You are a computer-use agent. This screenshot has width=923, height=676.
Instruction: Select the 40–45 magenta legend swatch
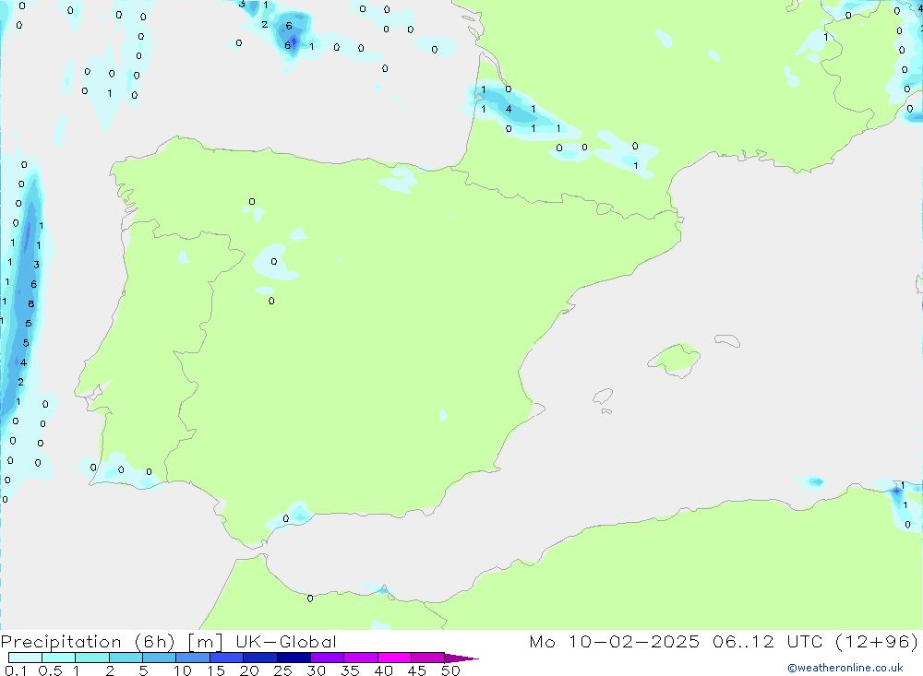tap(394, 658)
